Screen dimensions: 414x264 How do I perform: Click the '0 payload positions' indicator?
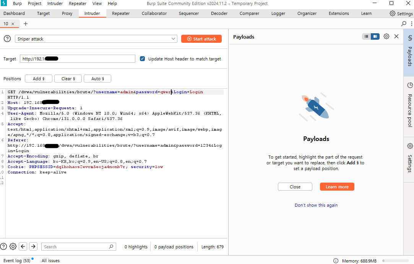[x=174, y=247]
